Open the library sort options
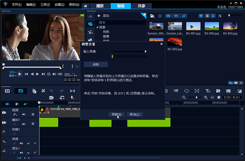This screenshot has width=245, height=161. (220, 16)
